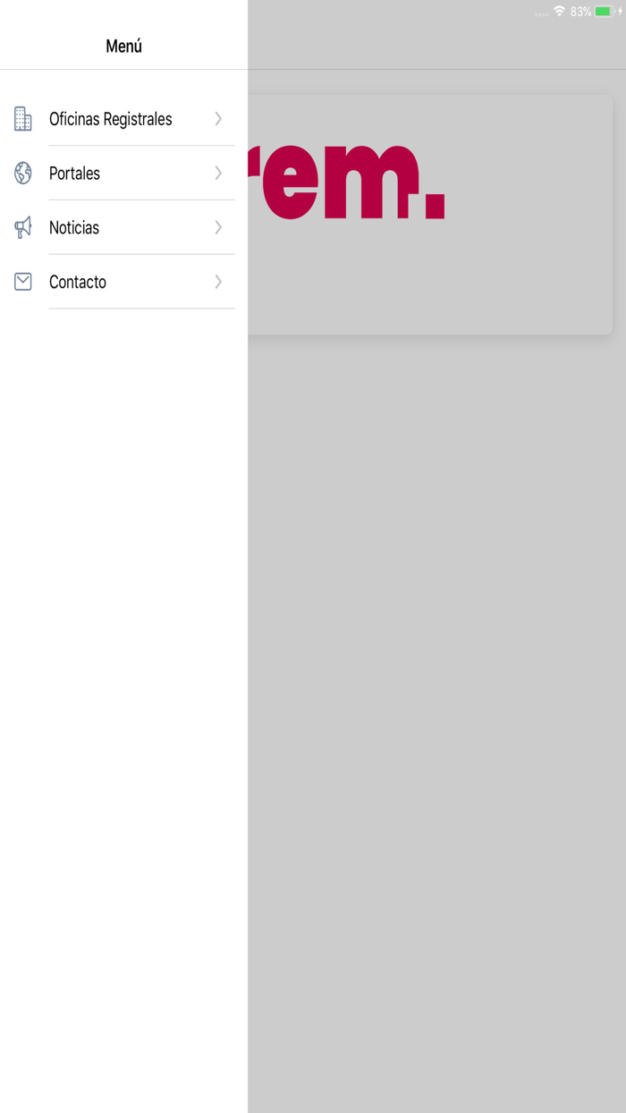The width and height of the screenshot is (626, 1113).
Task: Tap the green battery icon
Action: click(x=605, y=12)
